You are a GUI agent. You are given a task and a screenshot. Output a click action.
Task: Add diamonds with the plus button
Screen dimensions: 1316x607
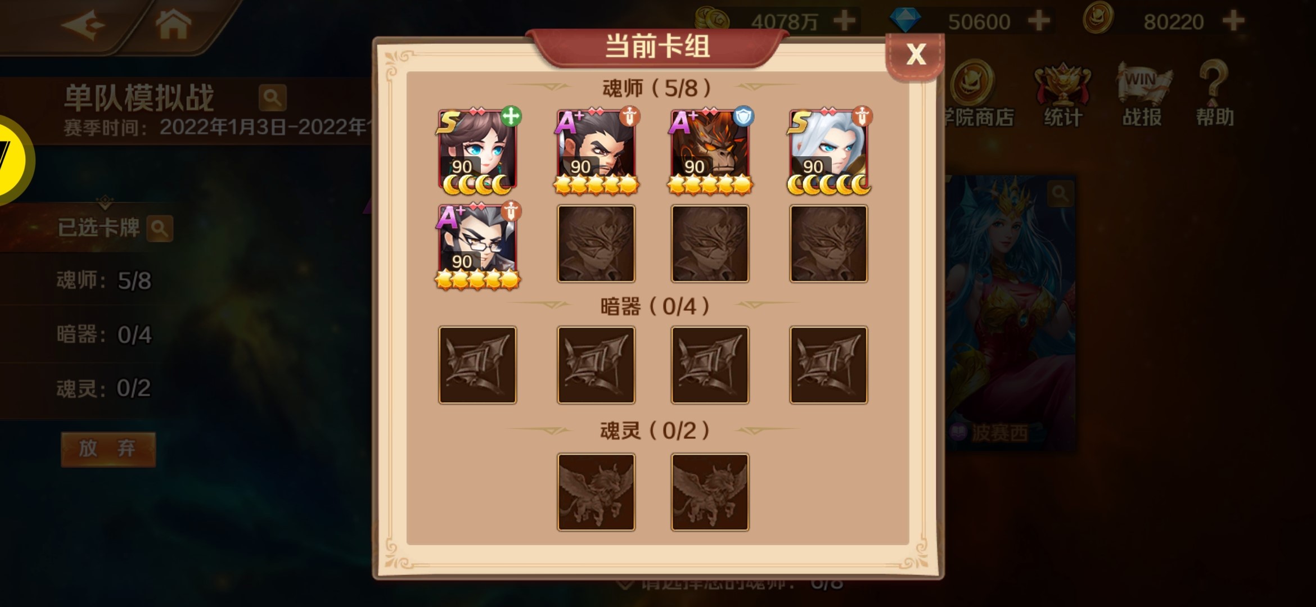(1038, 21)
